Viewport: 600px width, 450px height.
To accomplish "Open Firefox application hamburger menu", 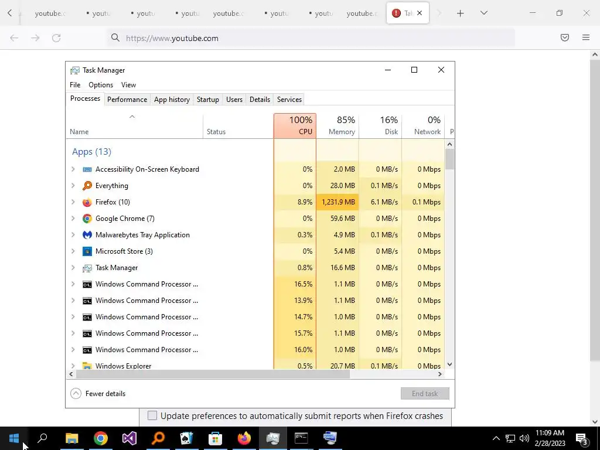I will pyautogui.click(x=586, y=37).
